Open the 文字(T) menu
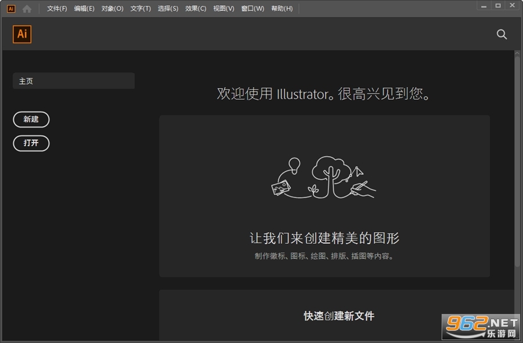Viewport: 523px width, 343px height. point(141,9)
